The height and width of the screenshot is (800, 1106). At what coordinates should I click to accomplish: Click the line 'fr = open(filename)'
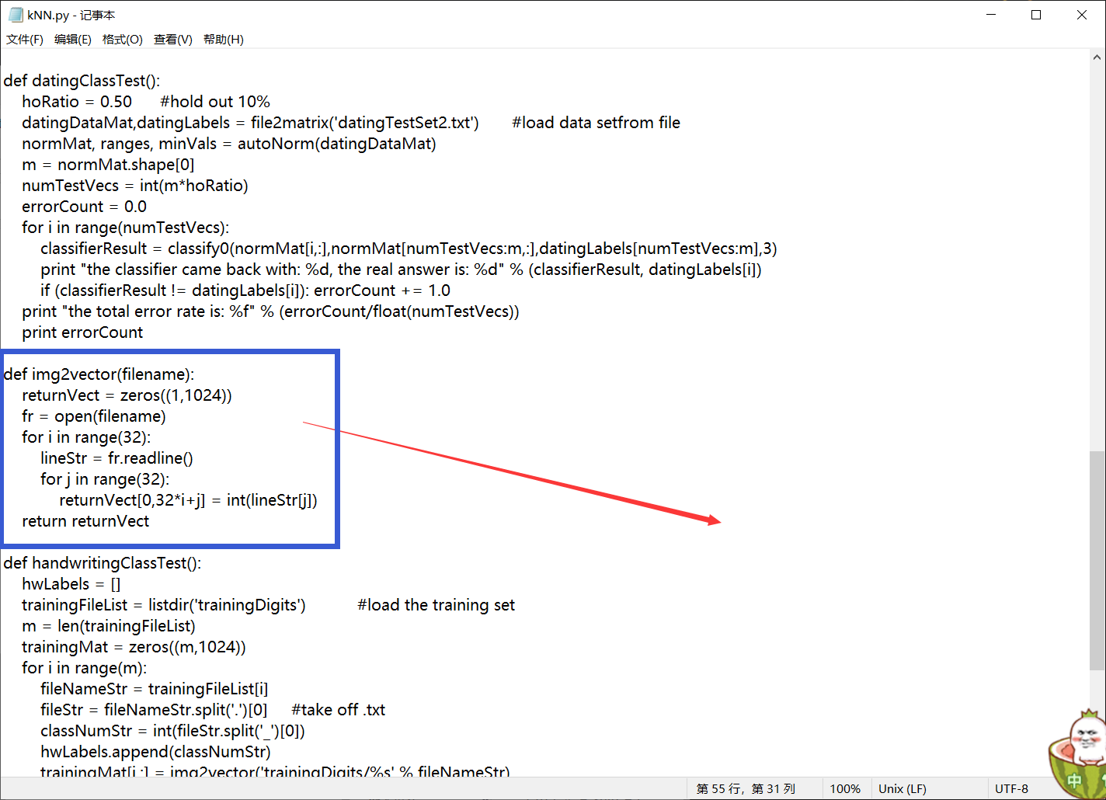pyautogui.click(x=94, y=416)
